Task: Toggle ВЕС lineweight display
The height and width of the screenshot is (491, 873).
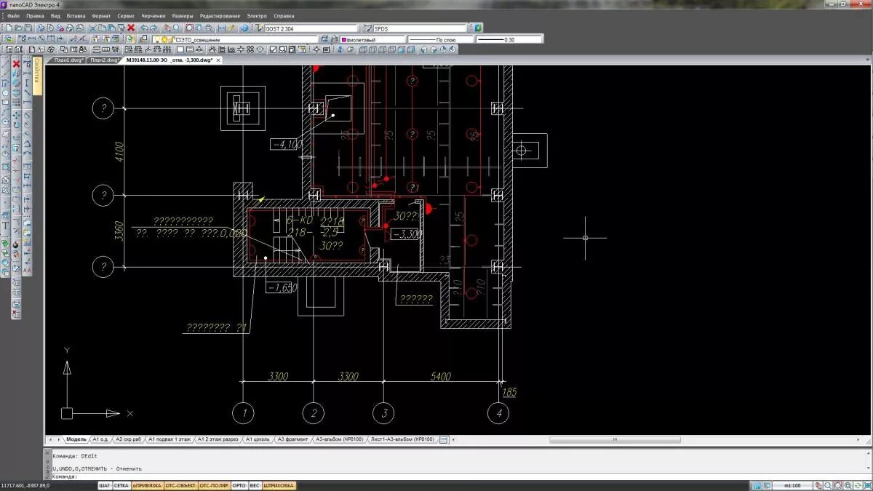Action: pos(255,485)
